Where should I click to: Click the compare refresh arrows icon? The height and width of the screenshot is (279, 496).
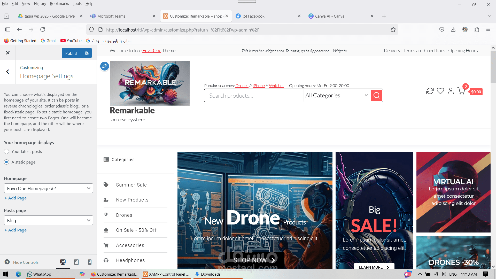pyautogui.click(x=430, y=91)
